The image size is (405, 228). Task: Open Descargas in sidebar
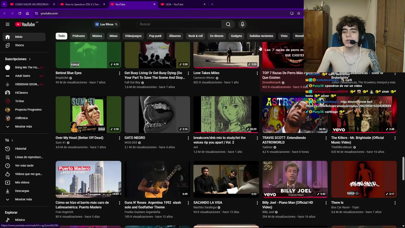click(x=24, y=191)
